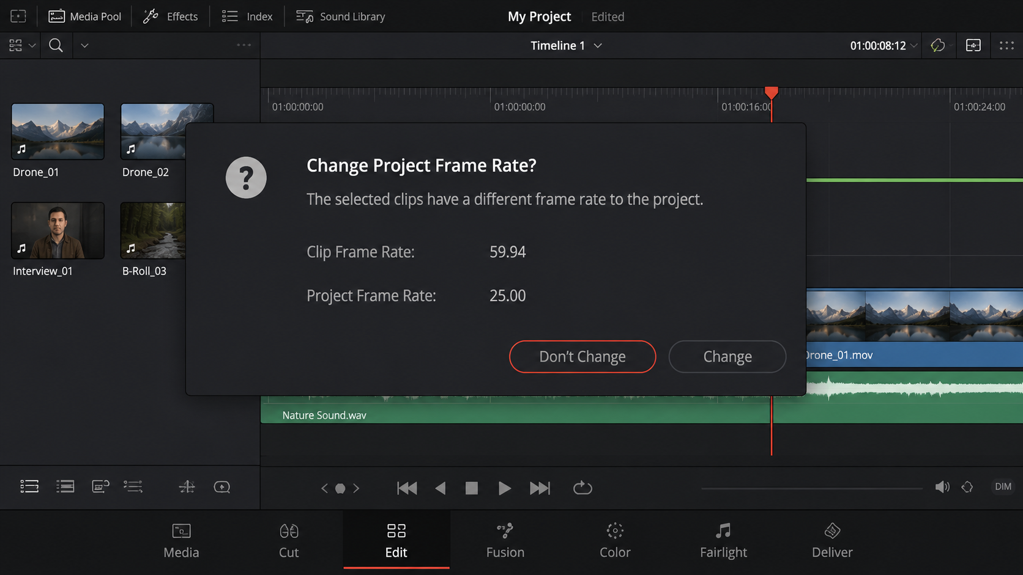Select the Drone_01 clip thumbnail

click(58, 131)
